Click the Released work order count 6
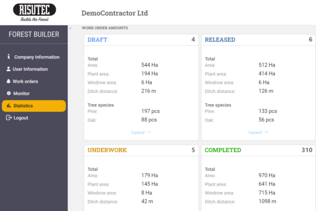 310,39
